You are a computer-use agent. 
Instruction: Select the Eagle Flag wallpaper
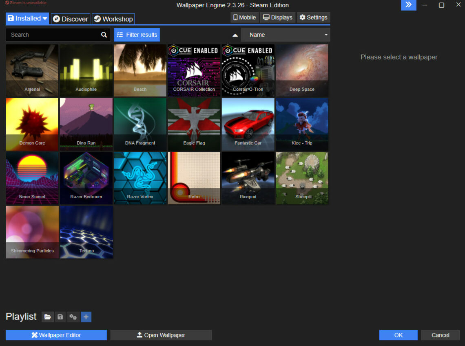point(194,124)
